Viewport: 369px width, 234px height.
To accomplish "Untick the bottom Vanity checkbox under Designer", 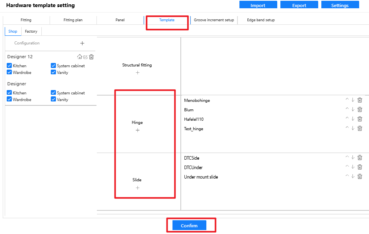I will [x=54, y=99].
